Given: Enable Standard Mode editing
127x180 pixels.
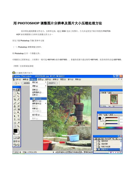Looking at the screenshot, I should click(x=15, y=138).
